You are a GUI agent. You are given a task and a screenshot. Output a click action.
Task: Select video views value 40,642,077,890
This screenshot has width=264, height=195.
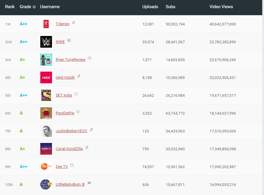point(223,24)
